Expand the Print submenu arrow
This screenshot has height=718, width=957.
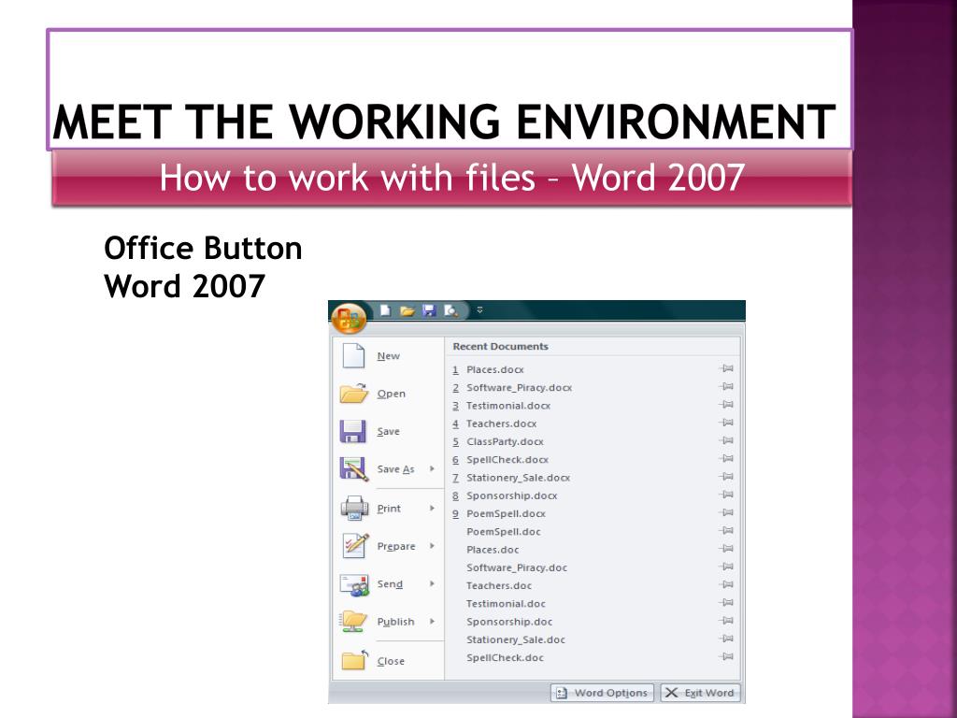(x=432, y=508)
